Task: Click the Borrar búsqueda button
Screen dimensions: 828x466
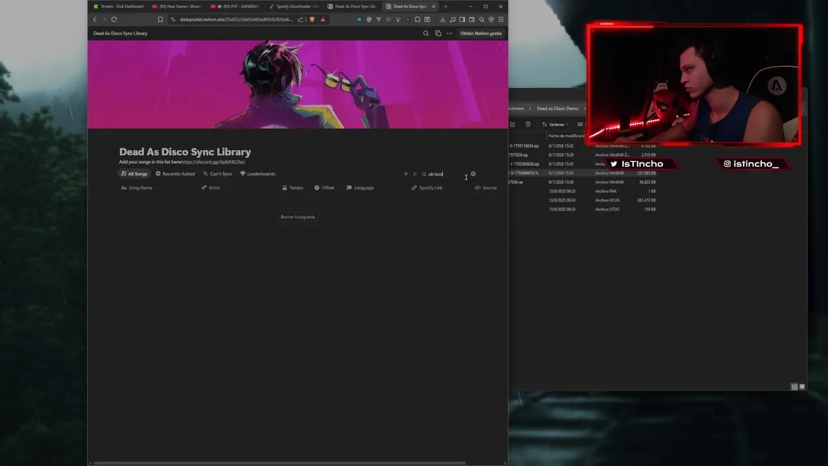Action: (x=298, y=217)
